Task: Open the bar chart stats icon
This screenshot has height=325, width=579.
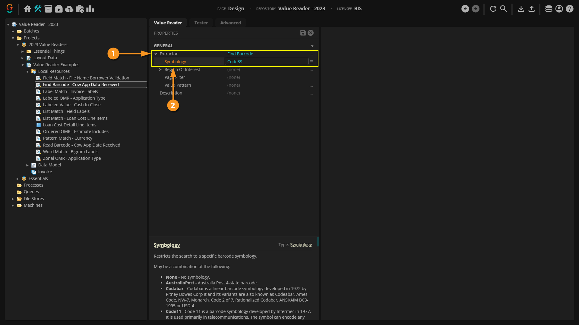Action: (x=90, y=9)
